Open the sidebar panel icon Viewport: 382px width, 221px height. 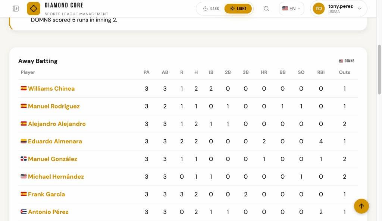pyautogui.click(x=15, y=8)
